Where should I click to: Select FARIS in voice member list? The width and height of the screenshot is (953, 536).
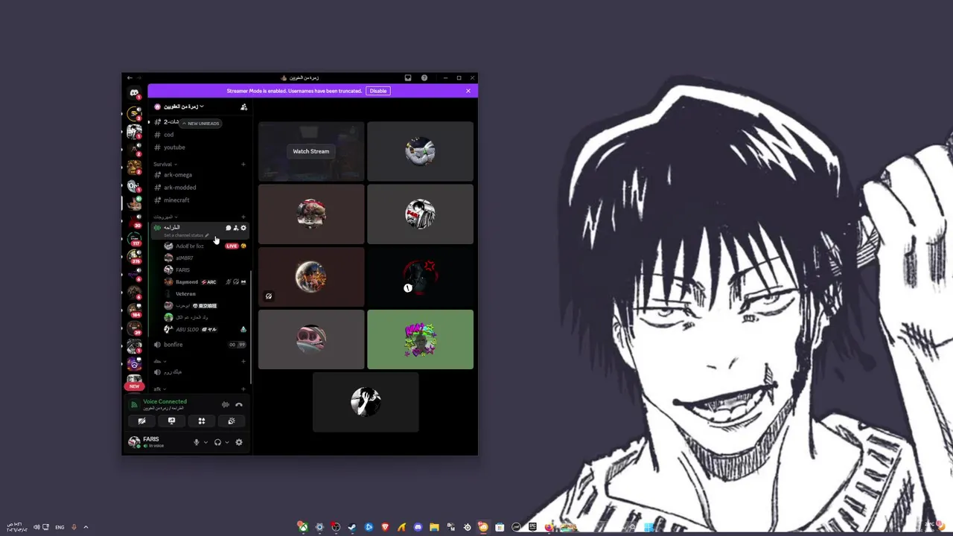(182, 270)
